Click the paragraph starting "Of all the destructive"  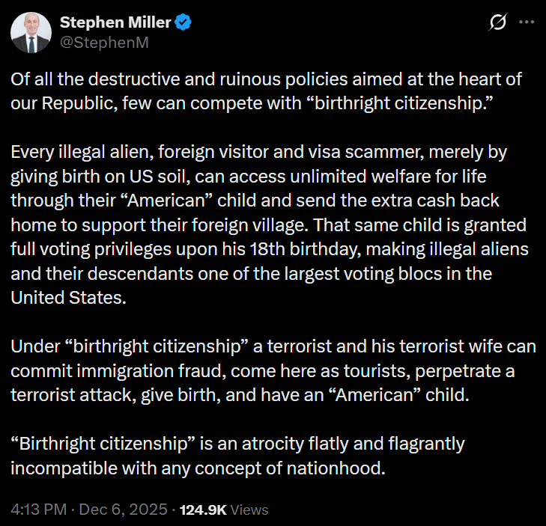(x=266, y=91)
